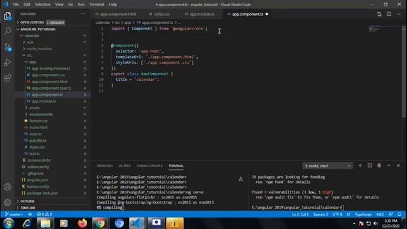
Task: Open the File Explorer taskbar icon
Action: [x=45, y=223]
